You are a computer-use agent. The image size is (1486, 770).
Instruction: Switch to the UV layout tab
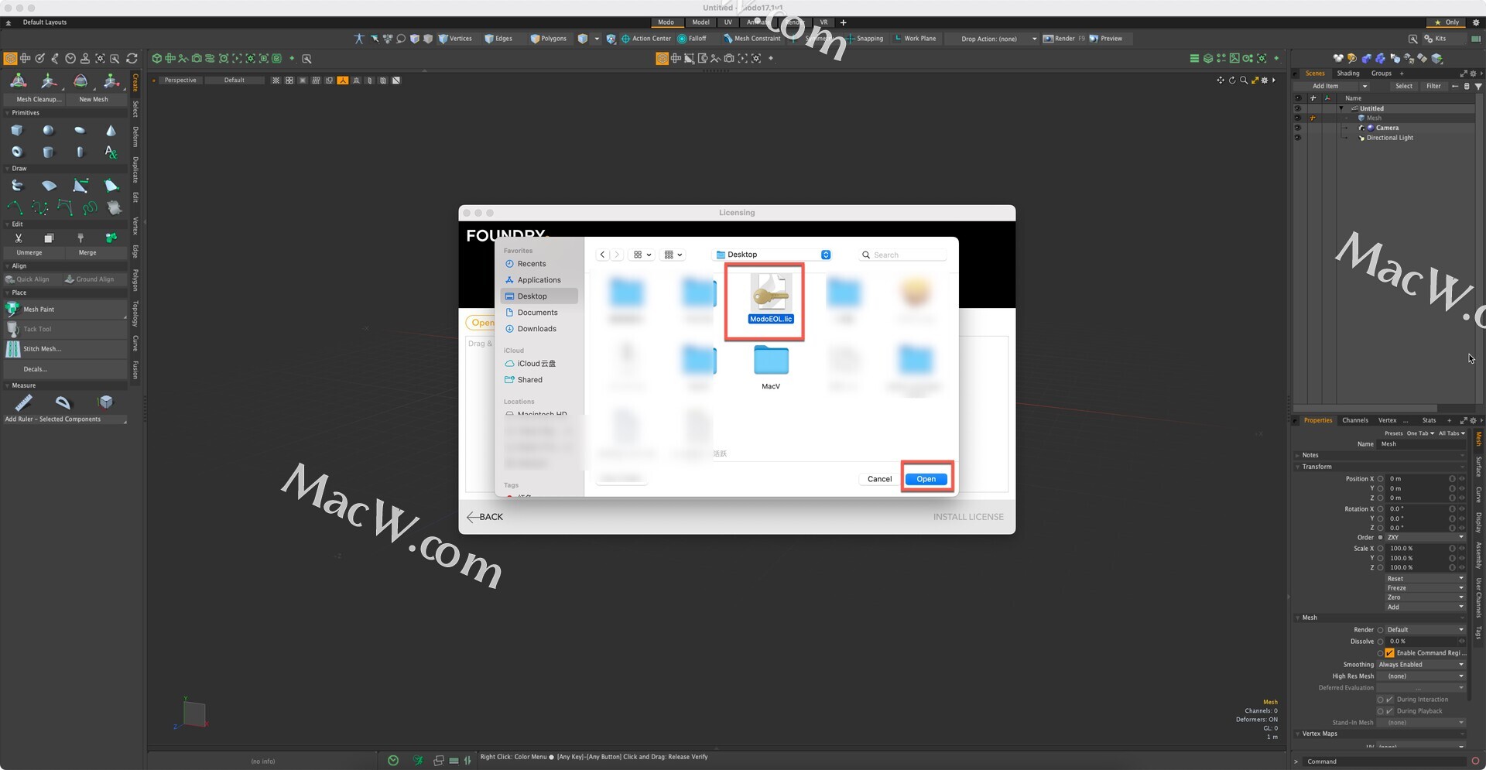[x=728, y=22]
